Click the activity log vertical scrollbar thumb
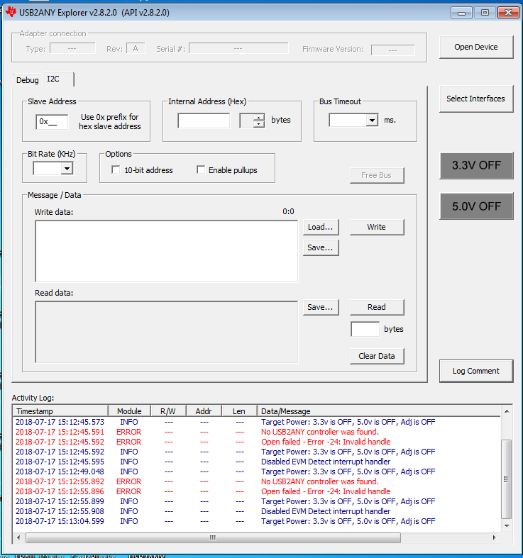The height and width of the screenshot is (558, 523). coord(506,479)
